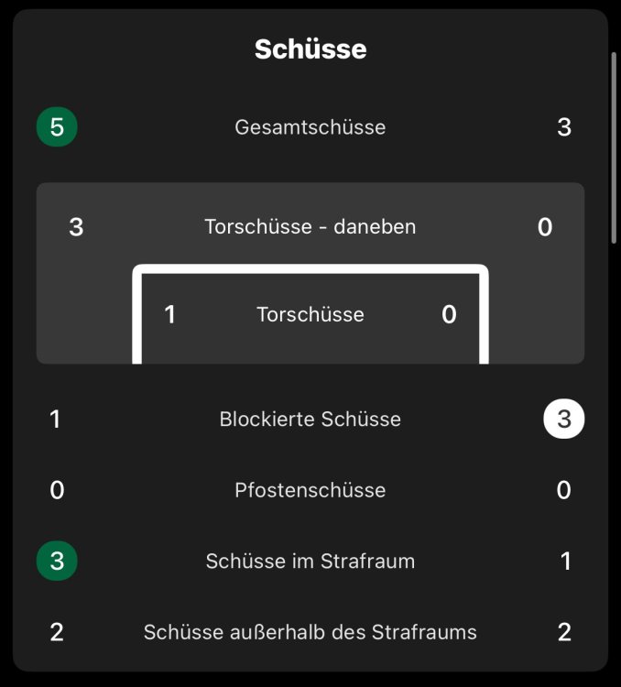Viewport: 621px width, 687px height.
Task: Click the white goal frame graphic
Action: point(310,271)
